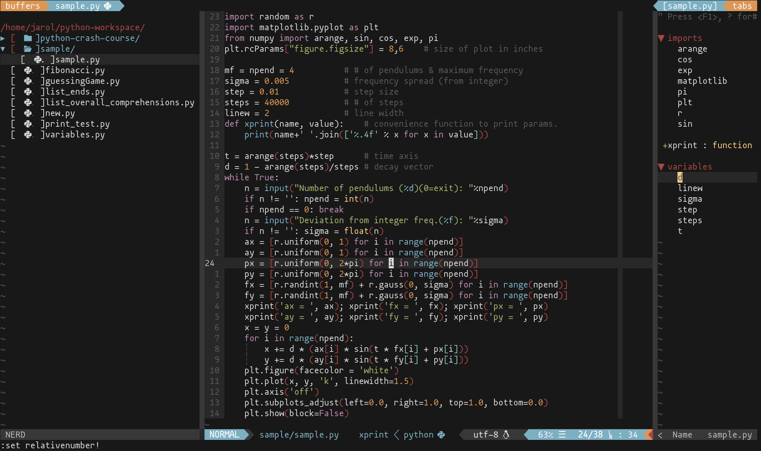This screenshot has height=451, width=761.
Task: Click Python icon beside guessingGame.py
Action: coord(28,81)
